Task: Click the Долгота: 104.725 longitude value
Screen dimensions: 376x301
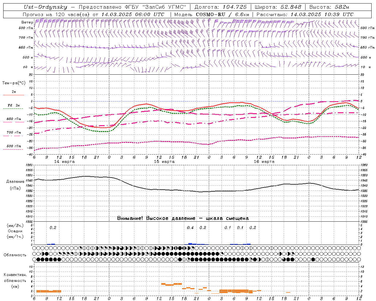Action: click(x=221, y=7)
